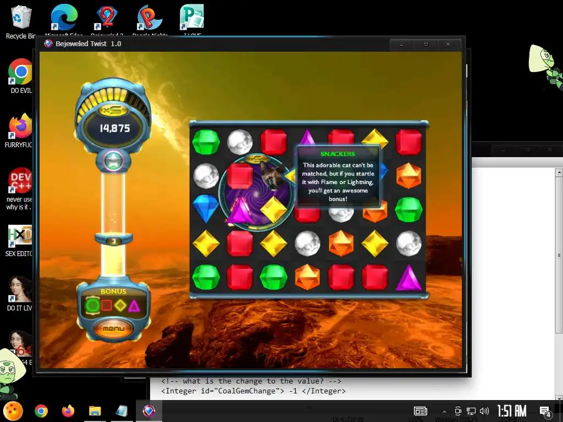Click the level 3 marker on the tube
This screenshot has height=422, width=563.
114,241
